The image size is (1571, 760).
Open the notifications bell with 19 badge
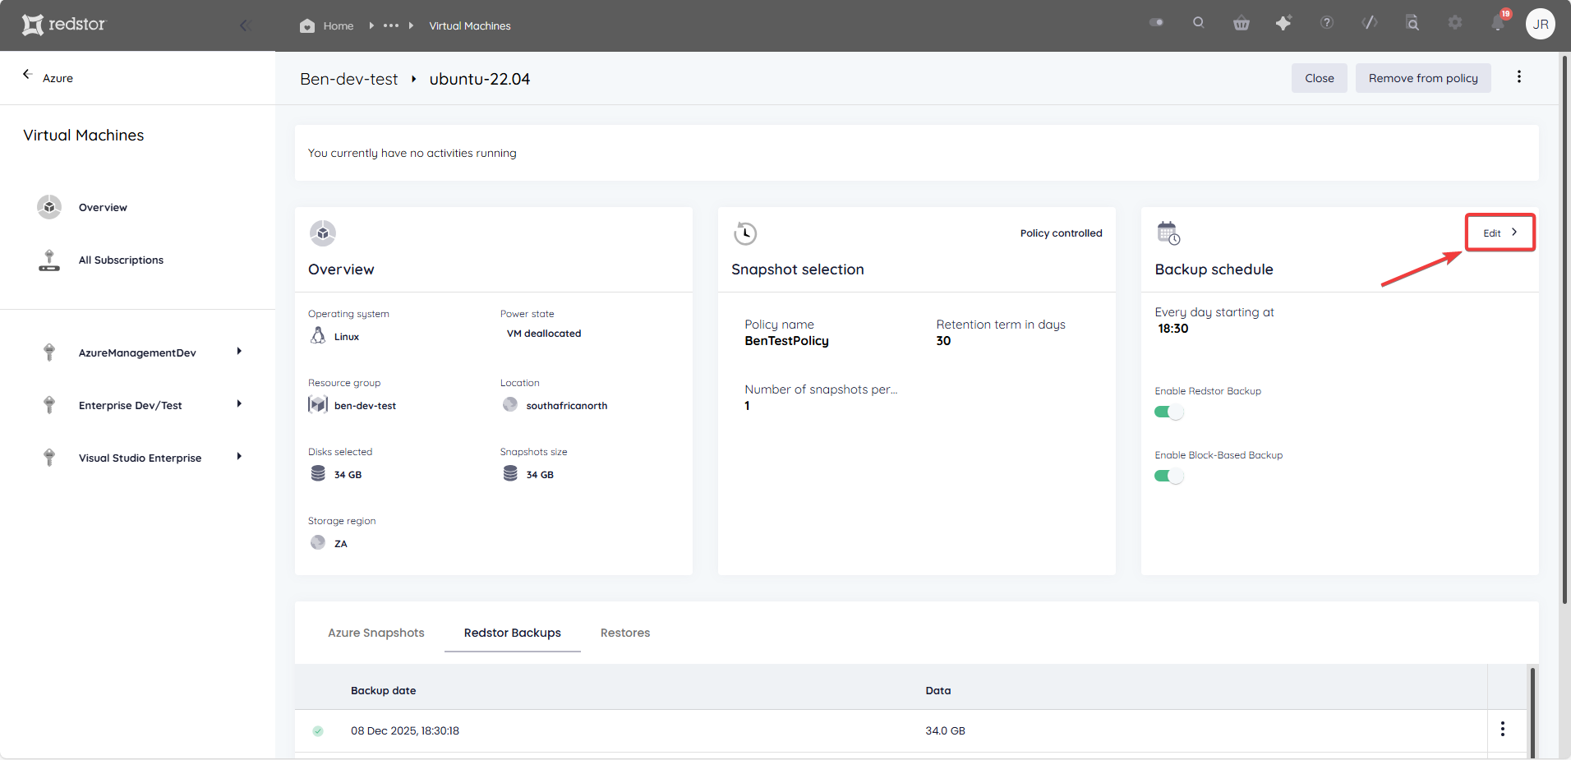(1499, 21)
